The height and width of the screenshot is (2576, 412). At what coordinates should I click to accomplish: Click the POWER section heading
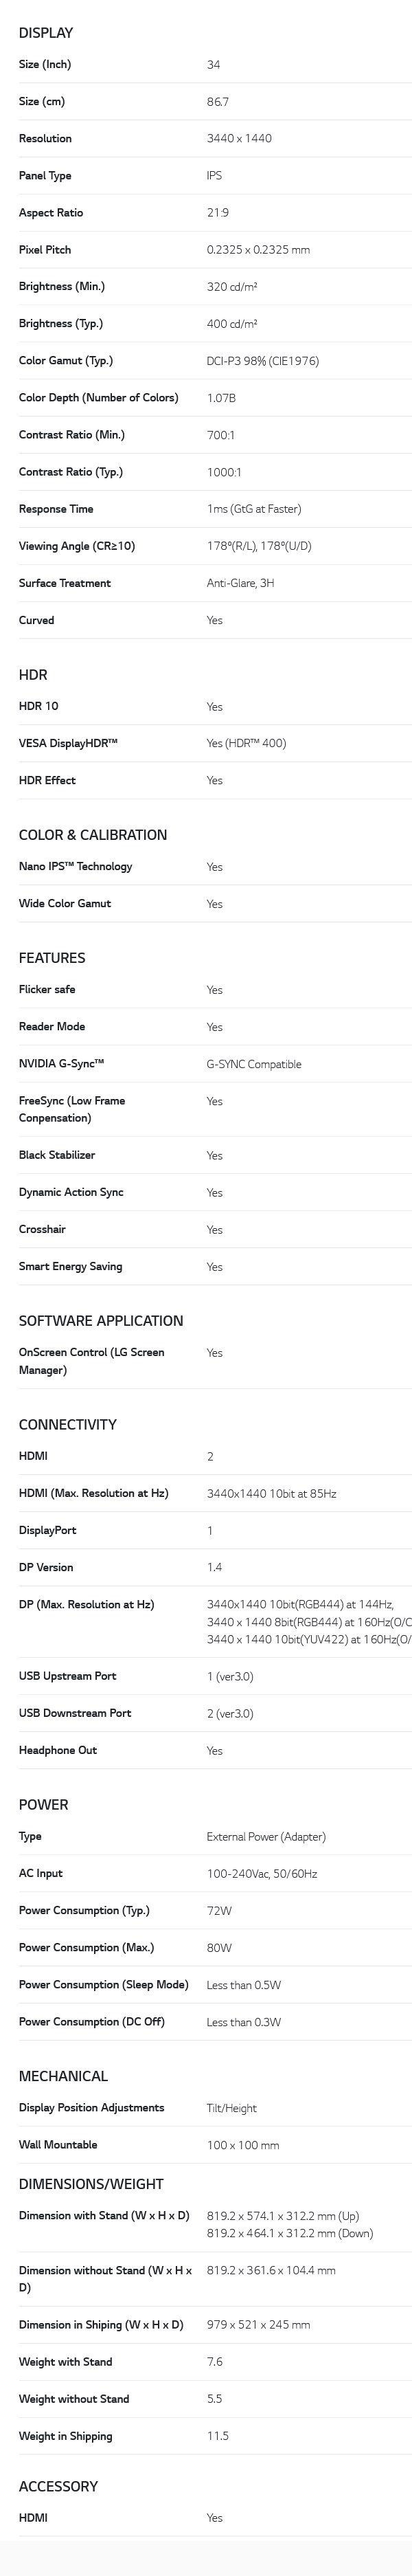point(44,1805)
